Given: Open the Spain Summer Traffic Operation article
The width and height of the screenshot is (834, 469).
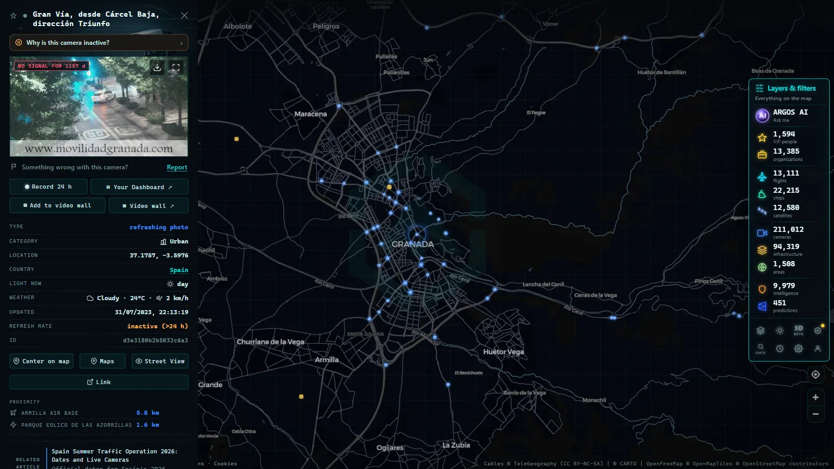Looking at the screenshot, I should 115,455.
